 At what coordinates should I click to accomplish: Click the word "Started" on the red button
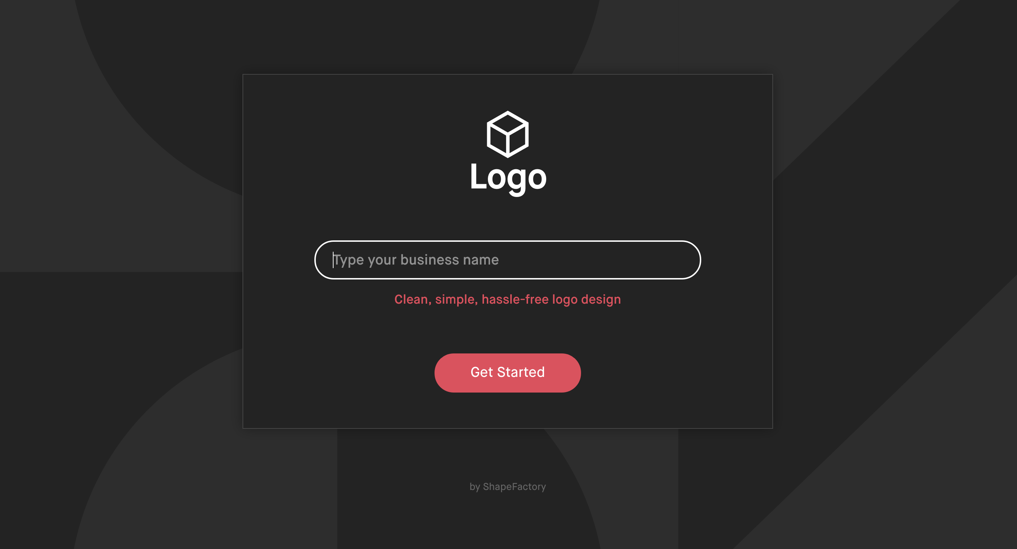(521, 372)
